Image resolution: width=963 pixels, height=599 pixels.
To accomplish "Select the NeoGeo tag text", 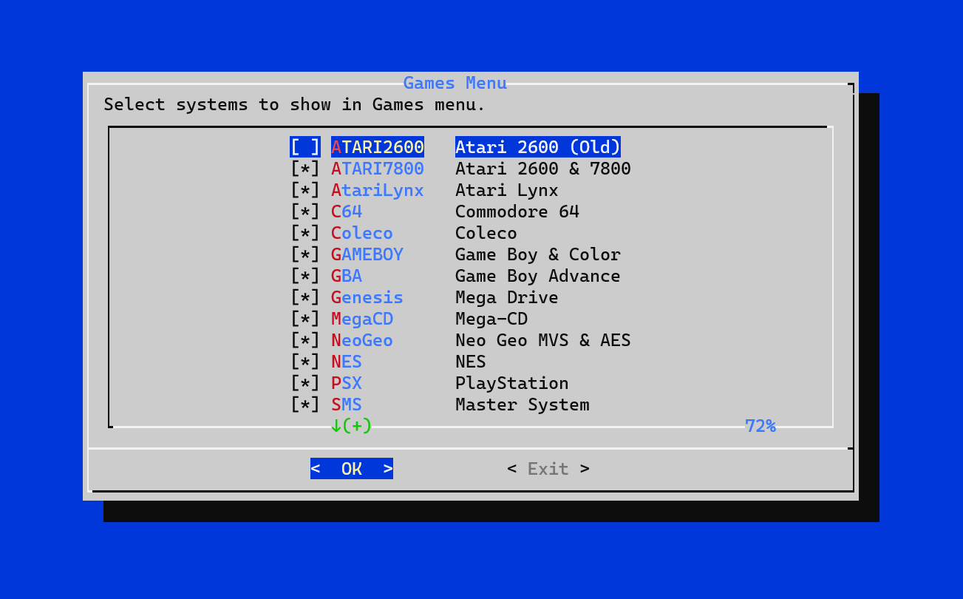I will coord(362,340).
